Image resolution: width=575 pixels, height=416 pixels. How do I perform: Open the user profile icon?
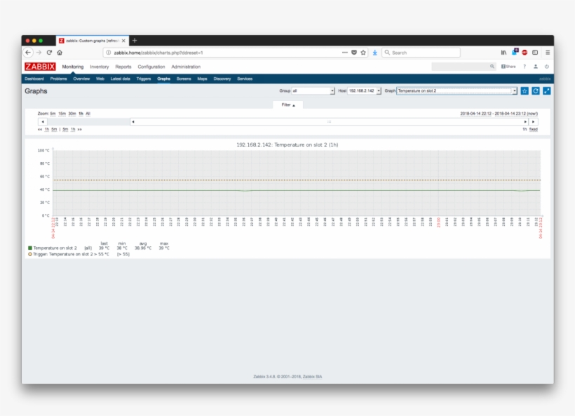536,67
